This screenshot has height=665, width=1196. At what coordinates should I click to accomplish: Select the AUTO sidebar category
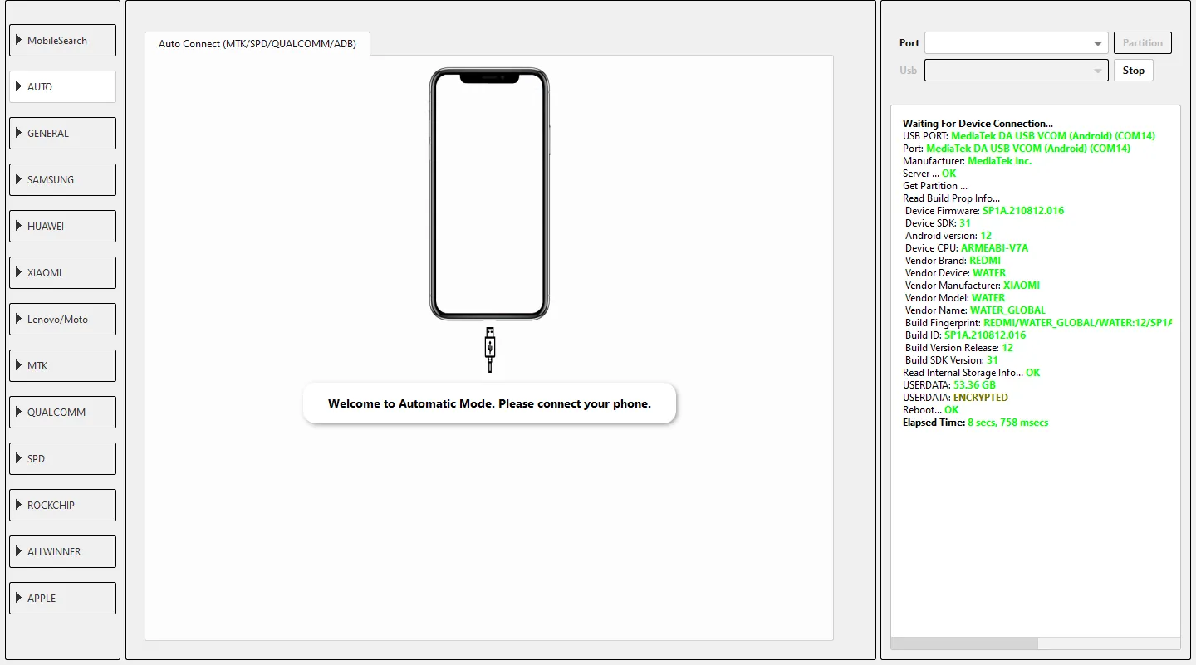[62, 87]
